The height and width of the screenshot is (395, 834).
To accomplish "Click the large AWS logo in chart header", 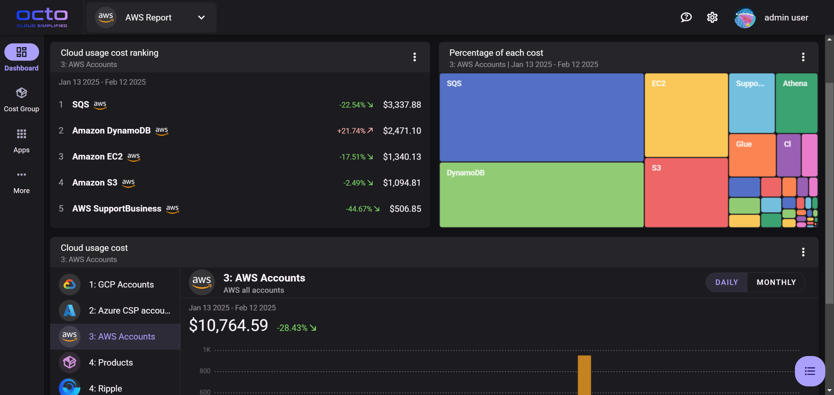I will [202, 282].
